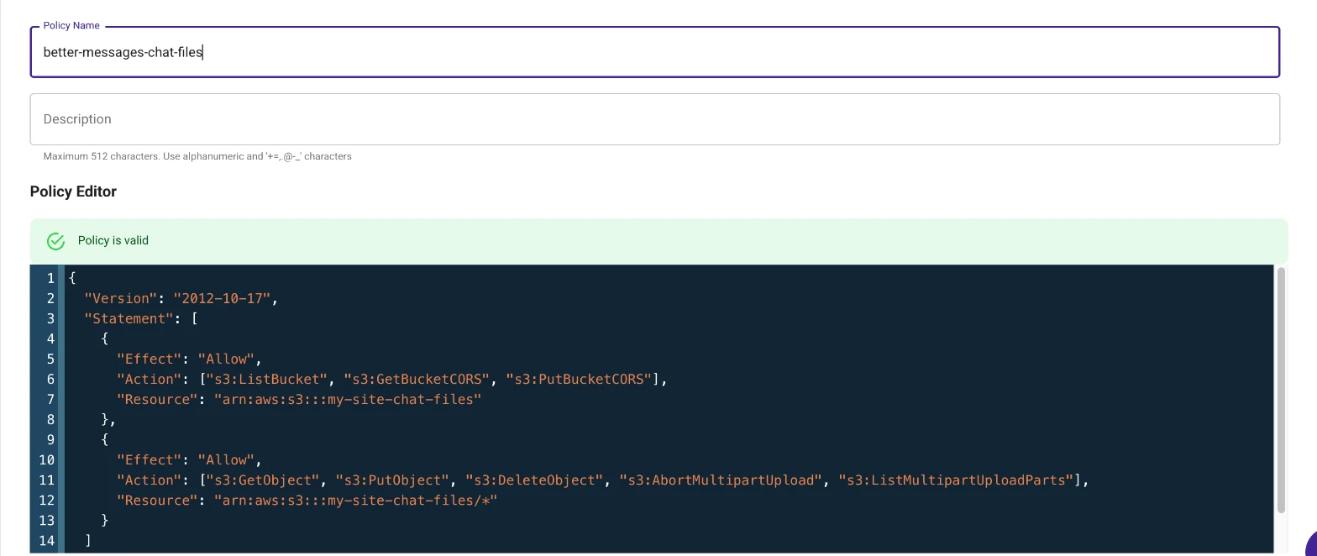This screenshot has width=1317, height=556.
Task: Click the "s3:GetBucketCORS" action string
Action: [417, 379]
